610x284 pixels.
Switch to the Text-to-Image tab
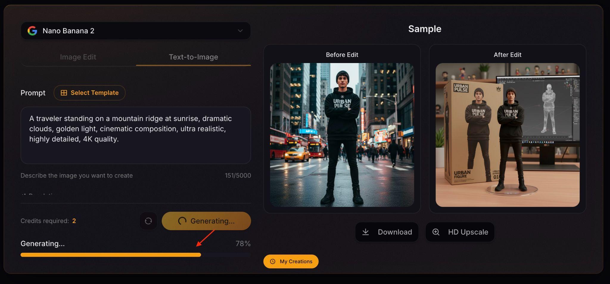(193, 57)
